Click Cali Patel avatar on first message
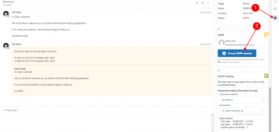Viewport: 279px width, 132px height. tap(6, 14)
